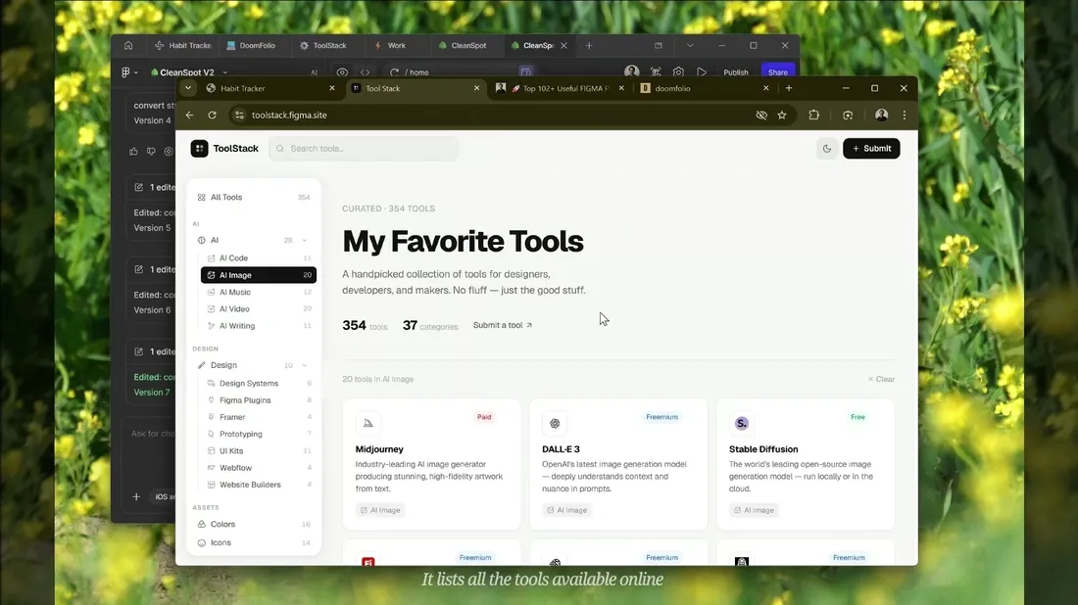The height and width of the screenshot is (605, 1078).
Task: Open the Colors assets category
Action: (254, 524)
